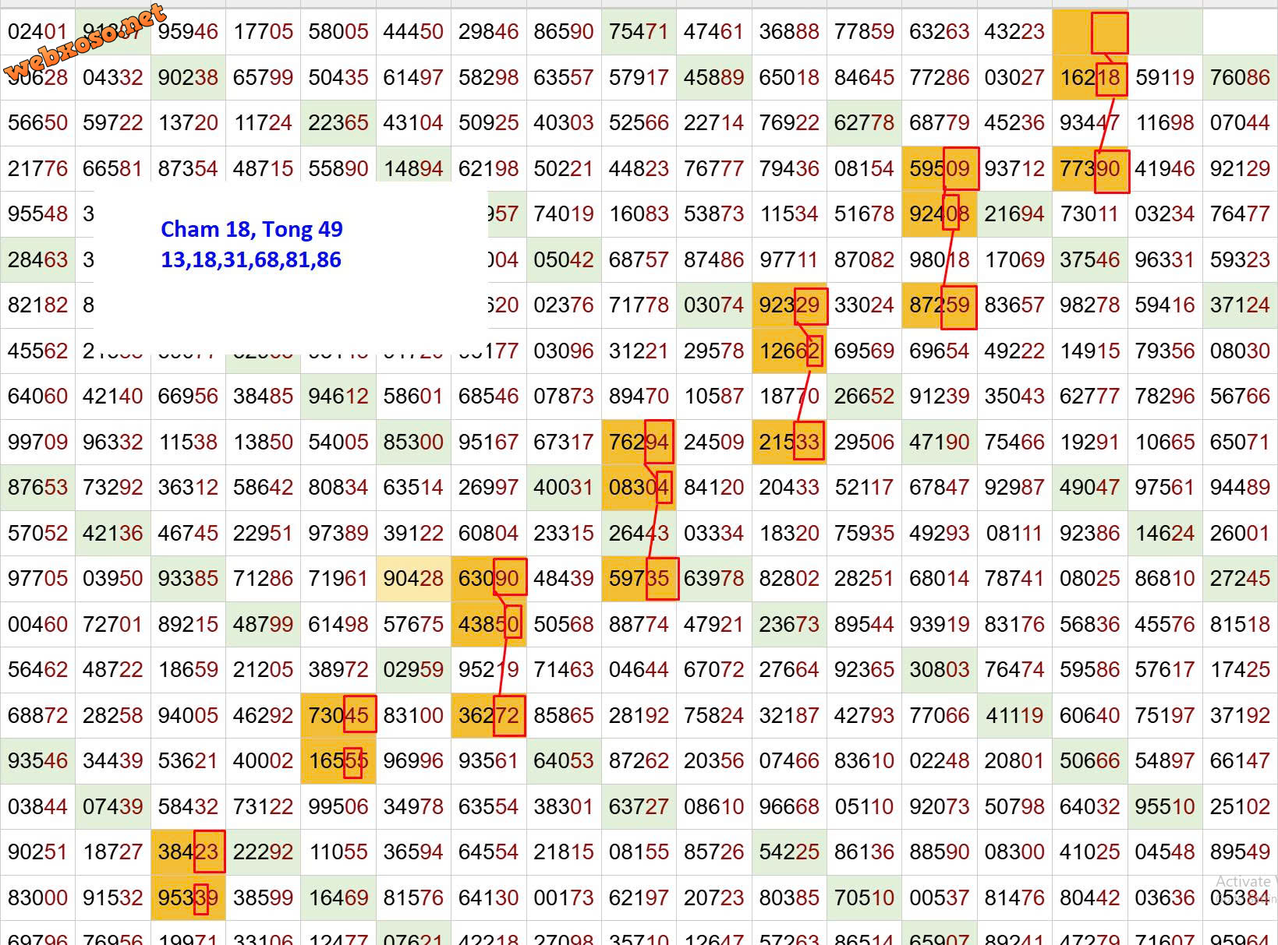The image size is (1278, 945).
Task: Select the cell showing 21533
Action: pyautogui.click(x=788, y=443)
